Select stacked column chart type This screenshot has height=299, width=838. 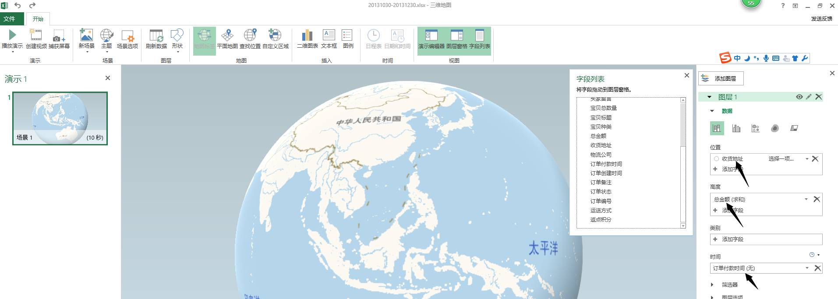tap(717, 128)
